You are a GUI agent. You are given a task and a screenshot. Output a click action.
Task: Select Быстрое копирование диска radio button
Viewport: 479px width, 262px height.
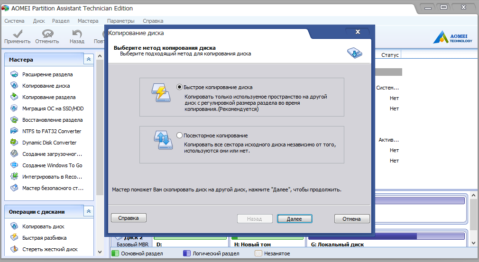point(180,87)
